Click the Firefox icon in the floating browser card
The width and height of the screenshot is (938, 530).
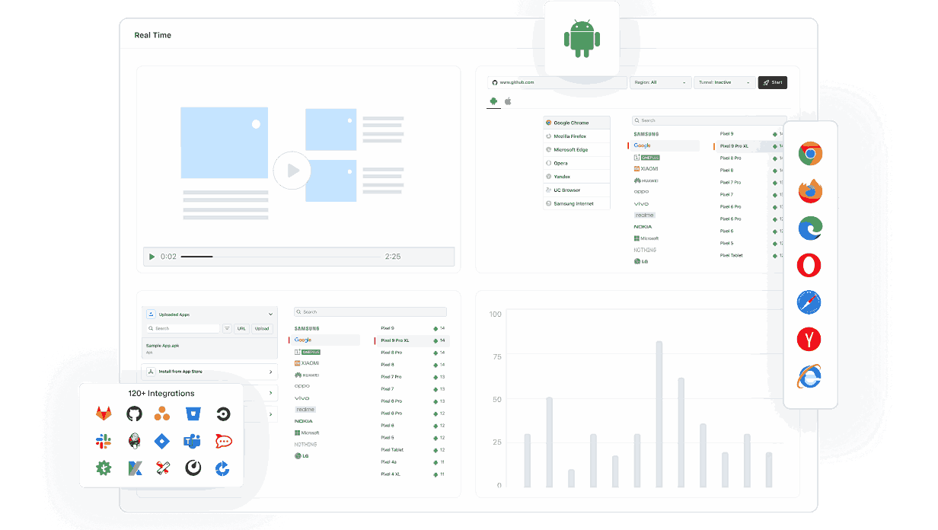(x=810, y=191)
